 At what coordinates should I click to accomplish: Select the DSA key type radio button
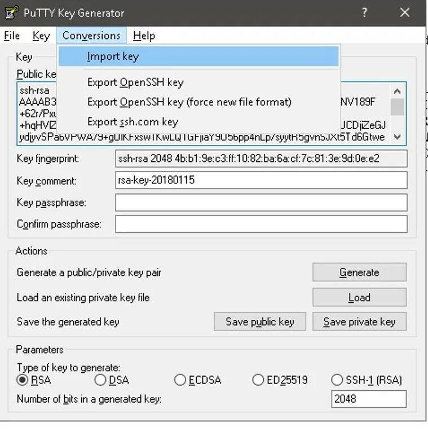(100, 380)
